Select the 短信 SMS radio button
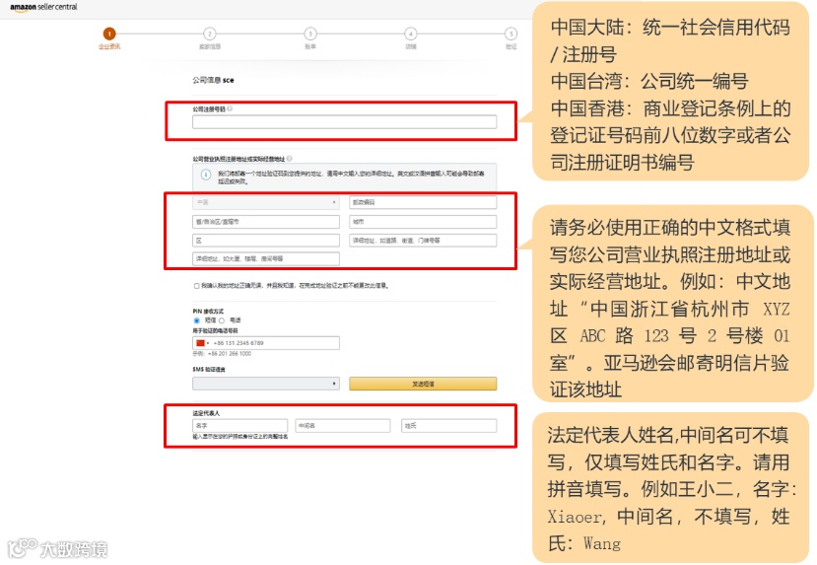Viewport: 817px width, 565px height. click(196, 320)
